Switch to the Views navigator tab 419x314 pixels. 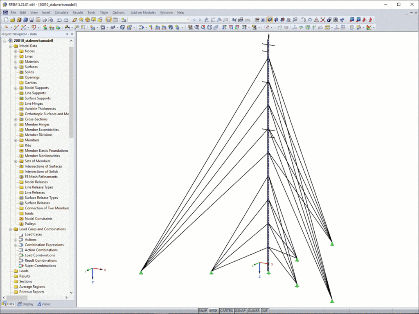click(x=43, y=304)
